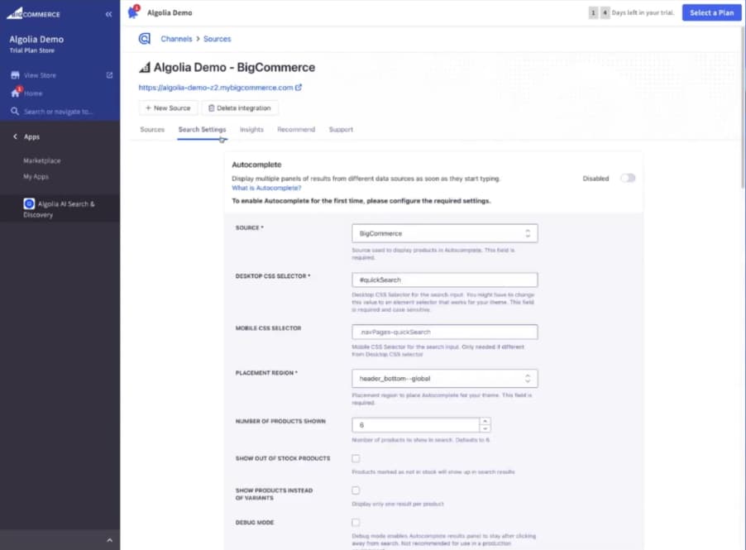This screenshot has width=746, height=550.
Task: Open store in new tab icon beside View Store
Action: click(109, 75)
